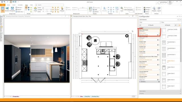Click the Save icon in quick access toolbar

(2, 2)
